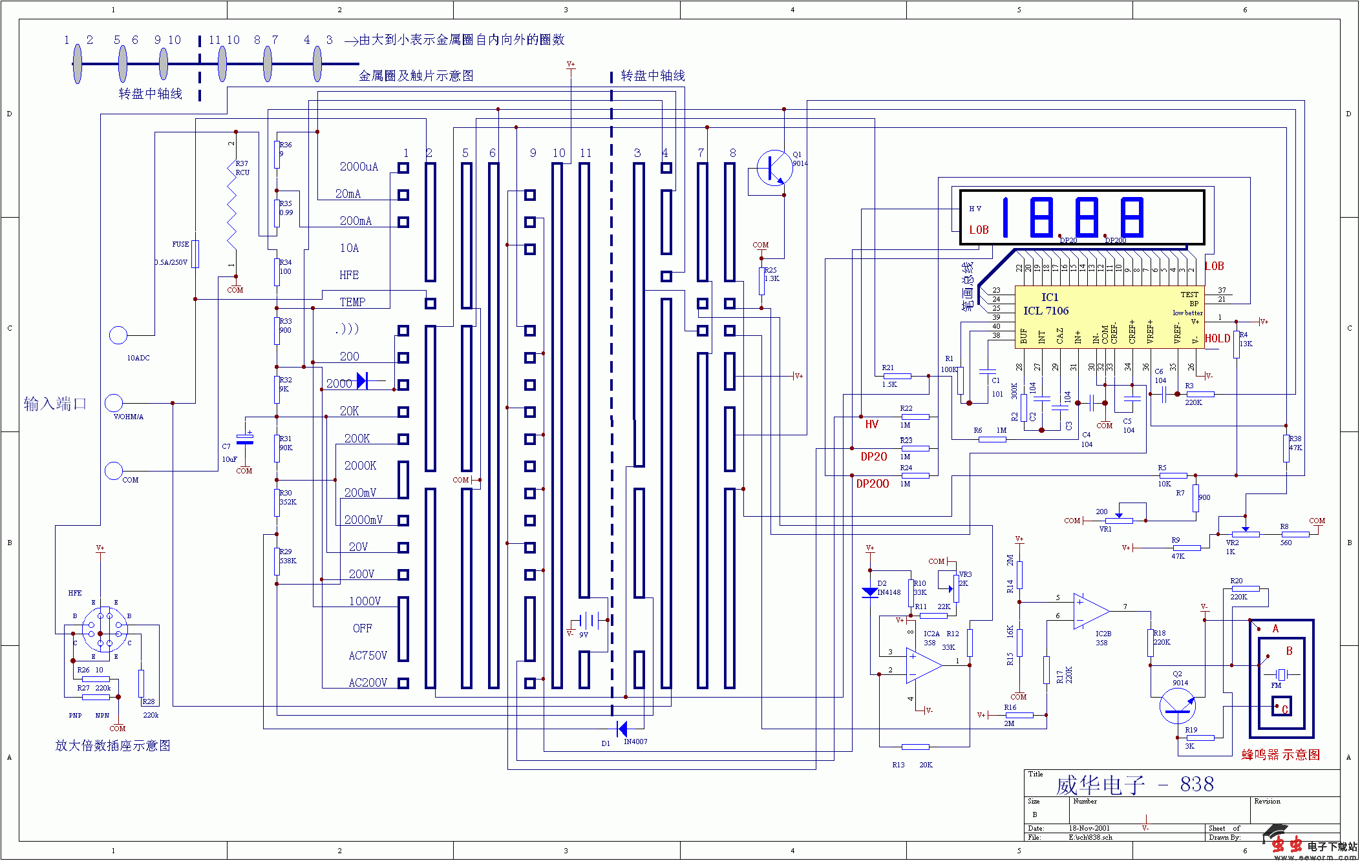Click the title block text 威华电子 - 838
The height and width of the screenshot is (861, 1360).
pos(1134,785)
